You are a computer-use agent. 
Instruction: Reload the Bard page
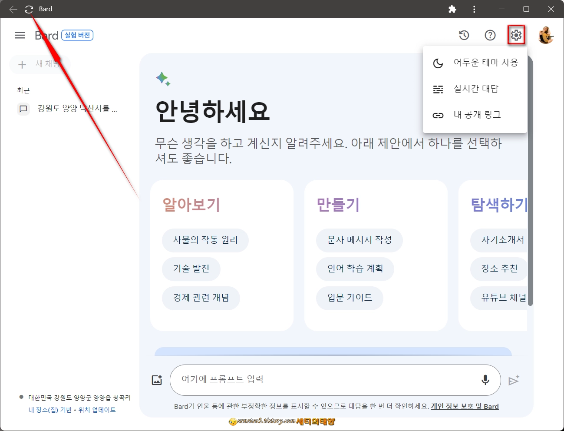click(x=29, y=9)
